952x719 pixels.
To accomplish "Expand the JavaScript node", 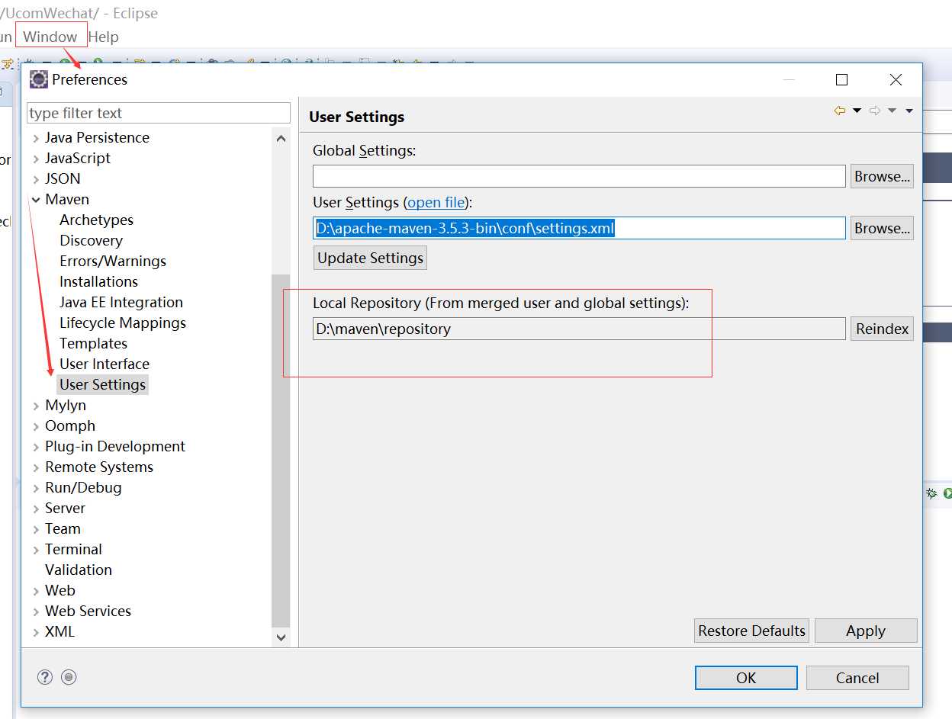I will tap(36, 159).
